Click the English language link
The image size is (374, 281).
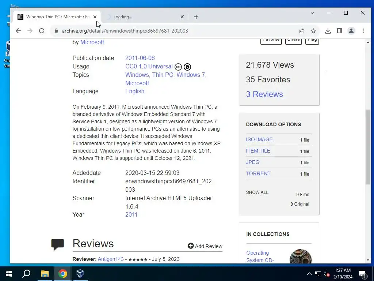tap(135, 91)
